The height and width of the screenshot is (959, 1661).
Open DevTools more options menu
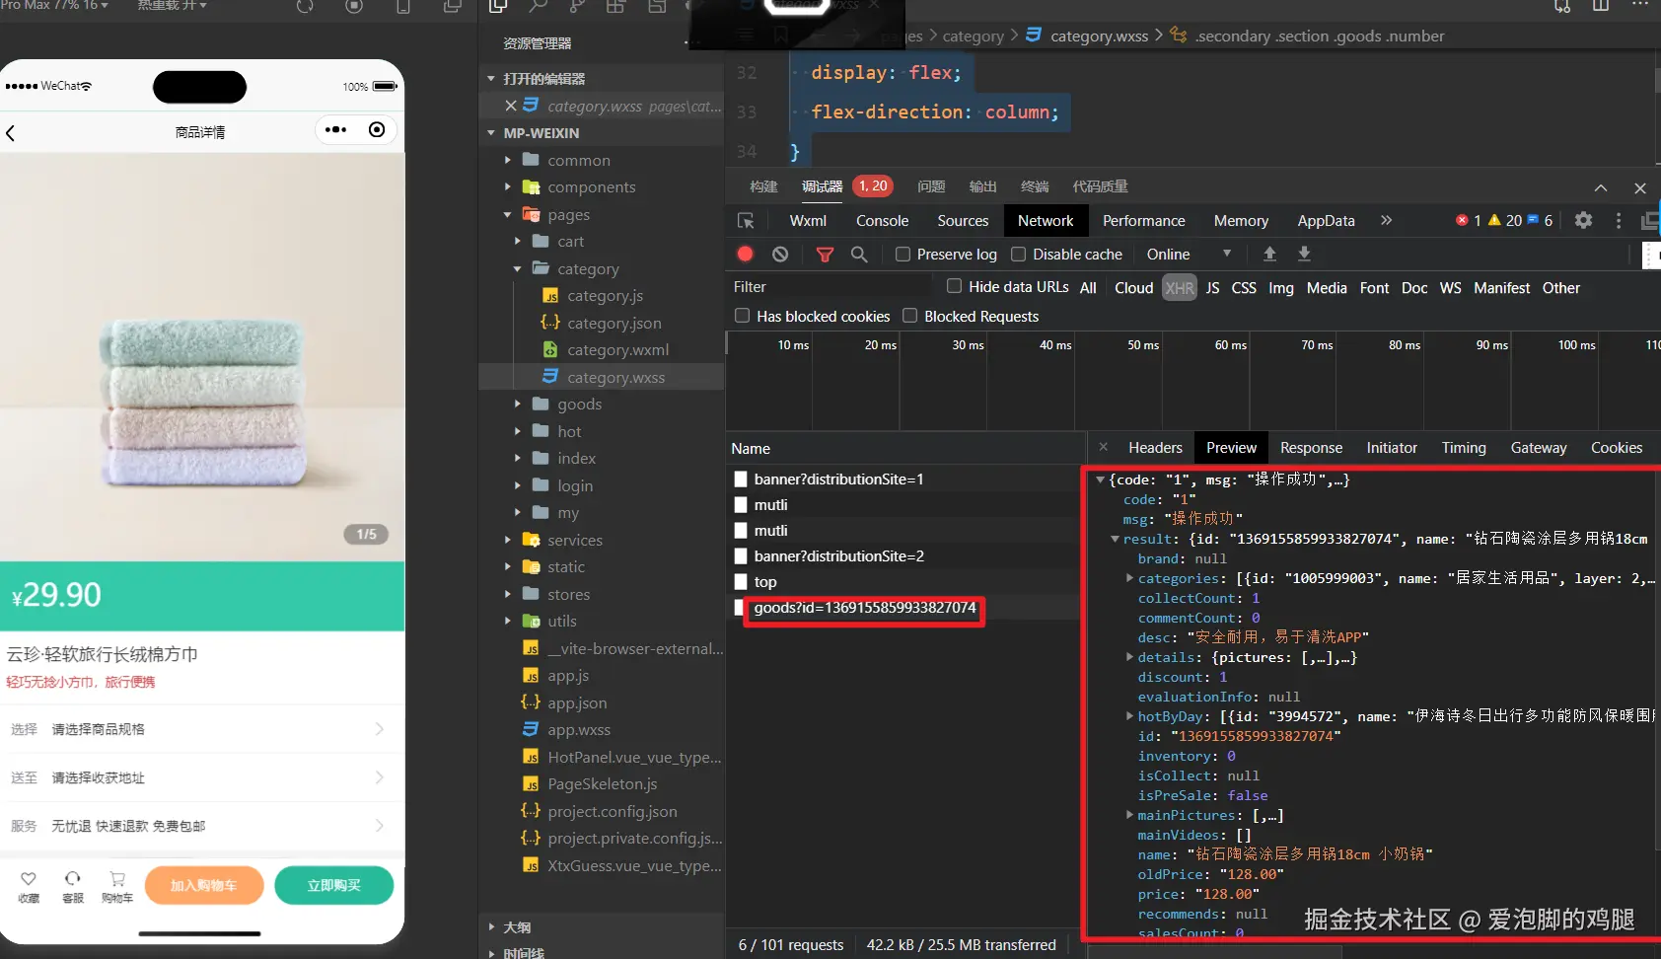1618,220
